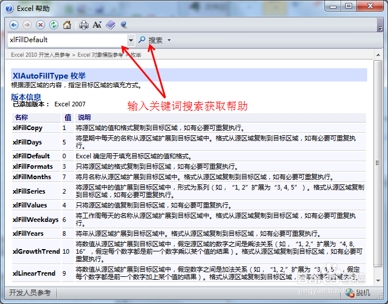
Task: Select the xlFillFormats row name
Action: pos(32,166)
